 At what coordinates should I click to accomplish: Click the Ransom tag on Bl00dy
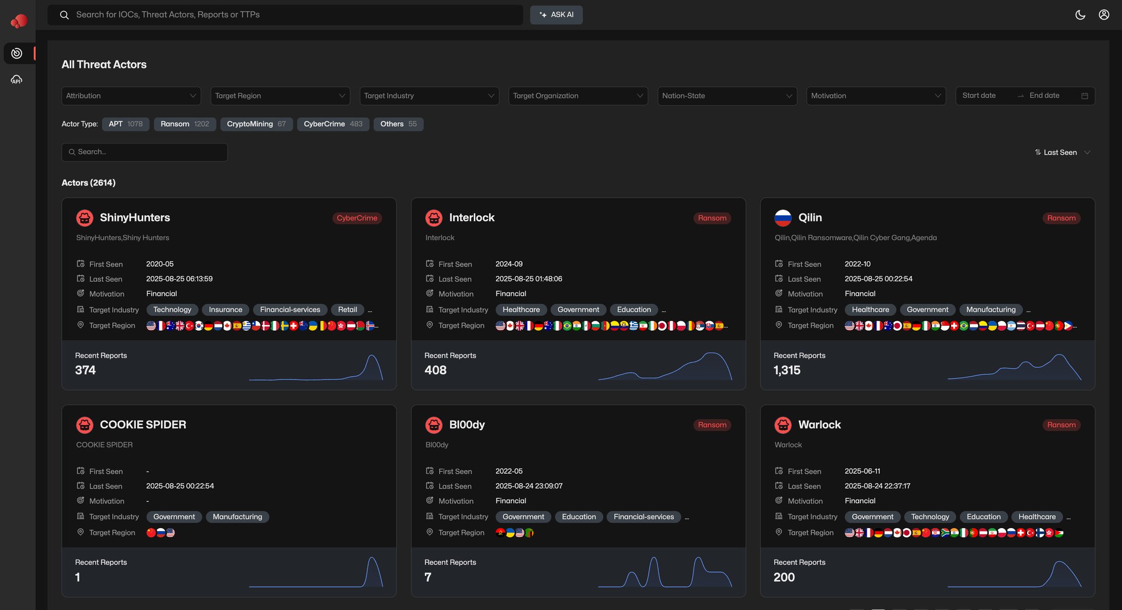pos(712,425)
